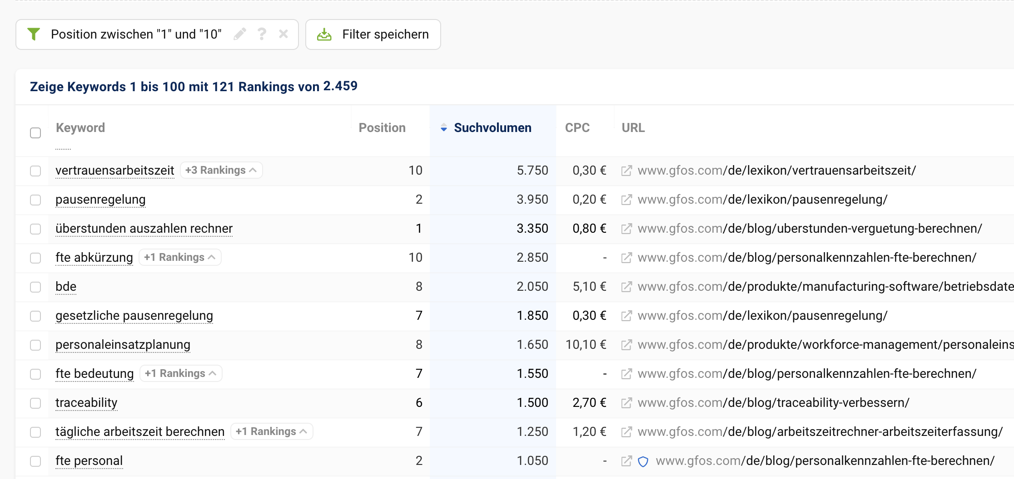This screenshot has width=1014, height=479.
Task: Open external link icon for fte personal row
Action: 626,461
